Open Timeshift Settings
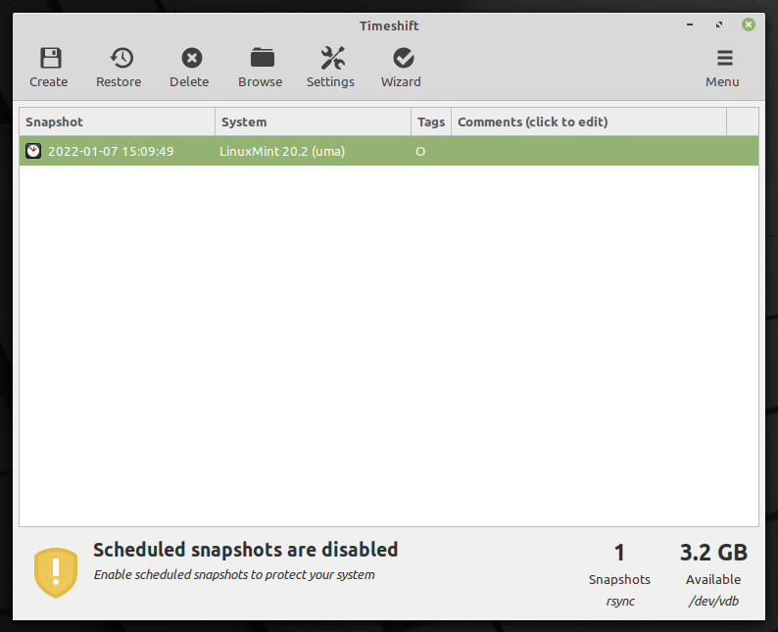Image resolution: width=778 pixels, height=632 pixels. point(331,68)
